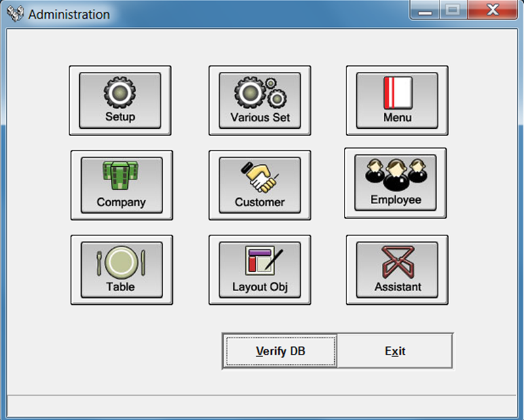This screenshot has height=420, width=524.
Task: Click the Exit button
Action: (x=395, y=351)
